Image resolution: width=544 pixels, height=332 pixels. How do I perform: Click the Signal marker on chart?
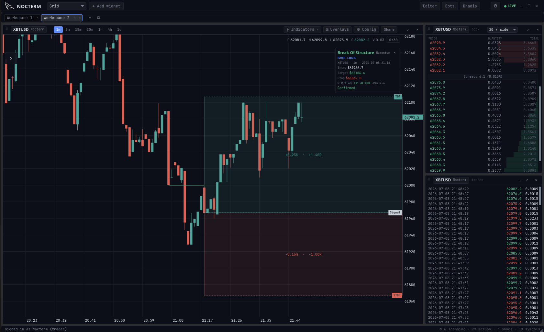coord(395,212)
